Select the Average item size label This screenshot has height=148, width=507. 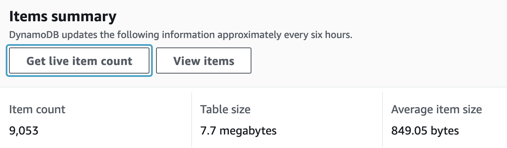(x=437, y=110)
